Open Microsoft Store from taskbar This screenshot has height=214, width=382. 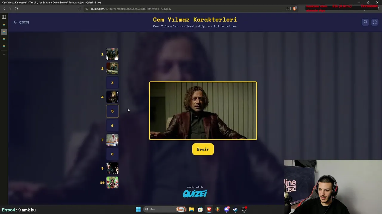click(x=200, y=209)
